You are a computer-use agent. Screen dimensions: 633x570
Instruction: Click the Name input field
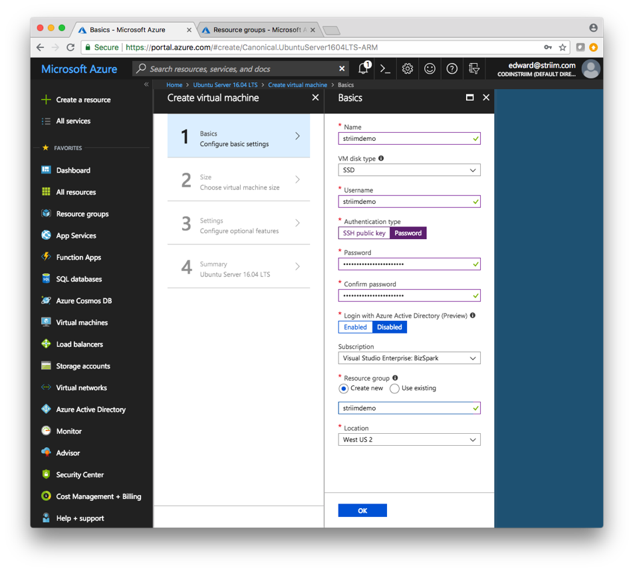click(x=404, y=139)
